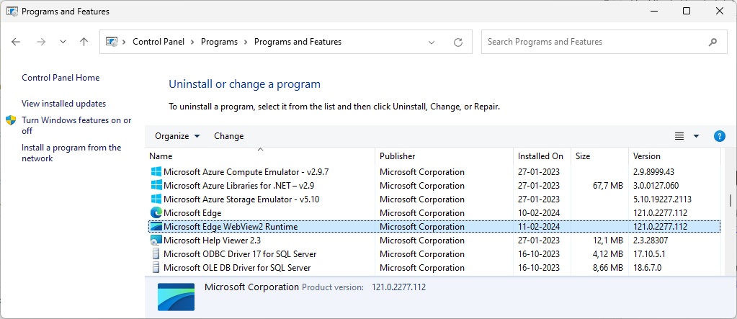
Task: Click the Microsoft Help Viewer 2.3 icon
Action: click(x=156, y=241)
